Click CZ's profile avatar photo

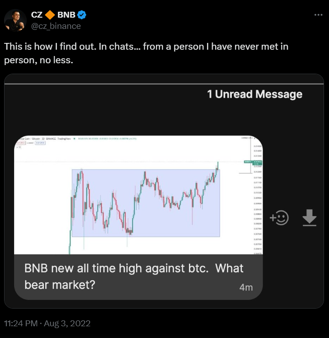15,20
